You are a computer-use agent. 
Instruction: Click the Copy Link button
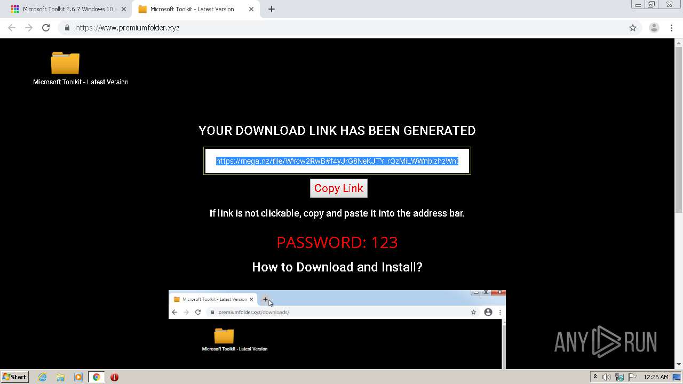pyautogui.click(x=339, y=188)
